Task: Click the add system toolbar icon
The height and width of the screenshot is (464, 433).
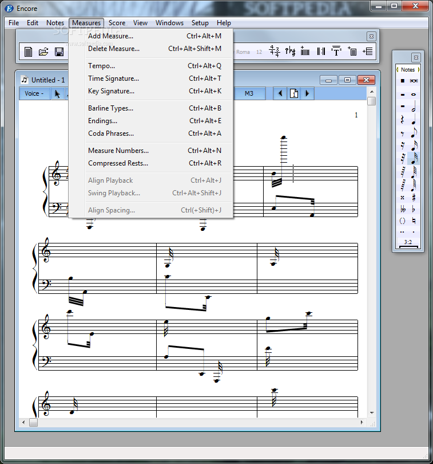Action: (367, 52)
